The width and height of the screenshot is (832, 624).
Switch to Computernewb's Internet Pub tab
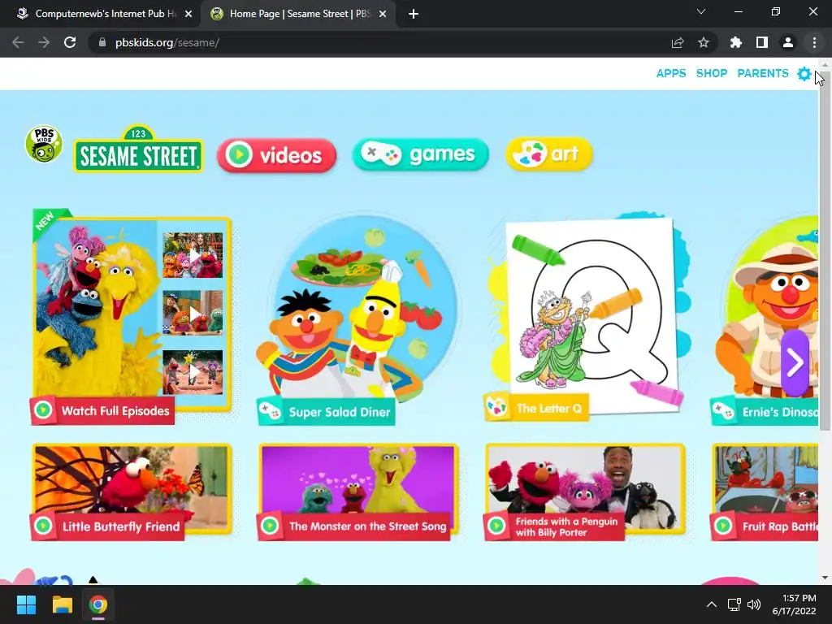tap(101, 14)
